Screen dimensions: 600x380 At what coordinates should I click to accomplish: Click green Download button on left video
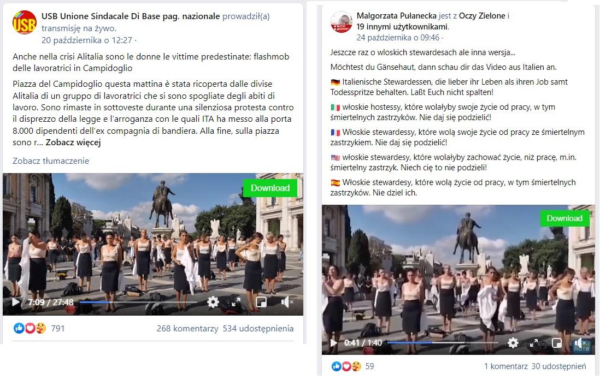click(270, 188)
